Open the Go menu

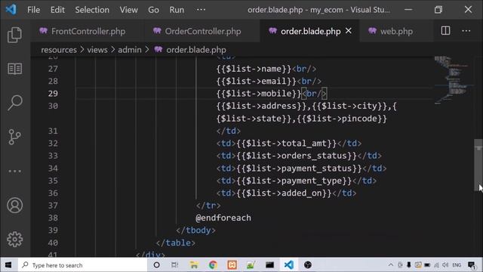[153, 10]
